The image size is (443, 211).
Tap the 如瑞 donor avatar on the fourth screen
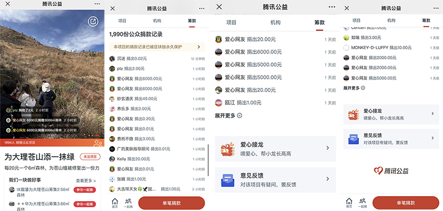346,38
